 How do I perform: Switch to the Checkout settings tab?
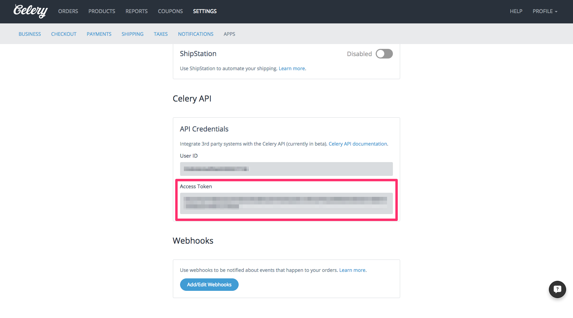pos(64,34)
